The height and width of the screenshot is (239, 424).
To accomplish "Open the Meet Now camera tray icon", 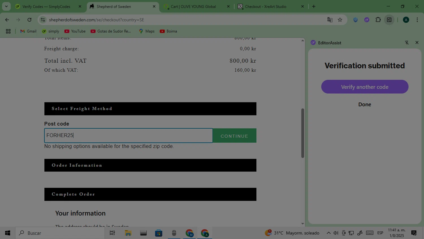I will pos(344,233).
